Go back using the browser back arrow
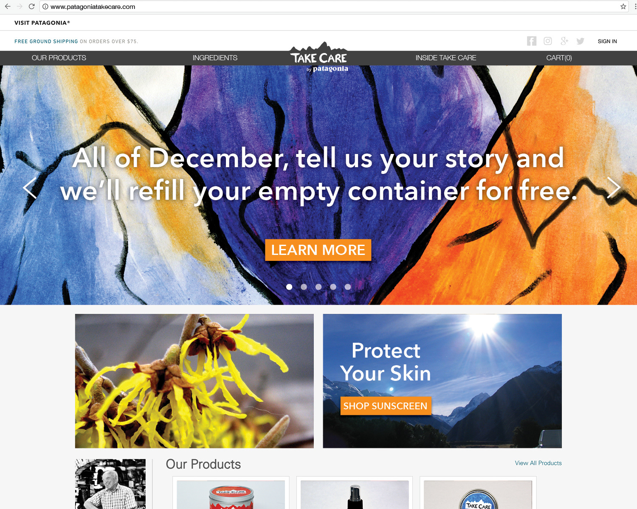This screenshot has height=509, width=637. (8, 6)
